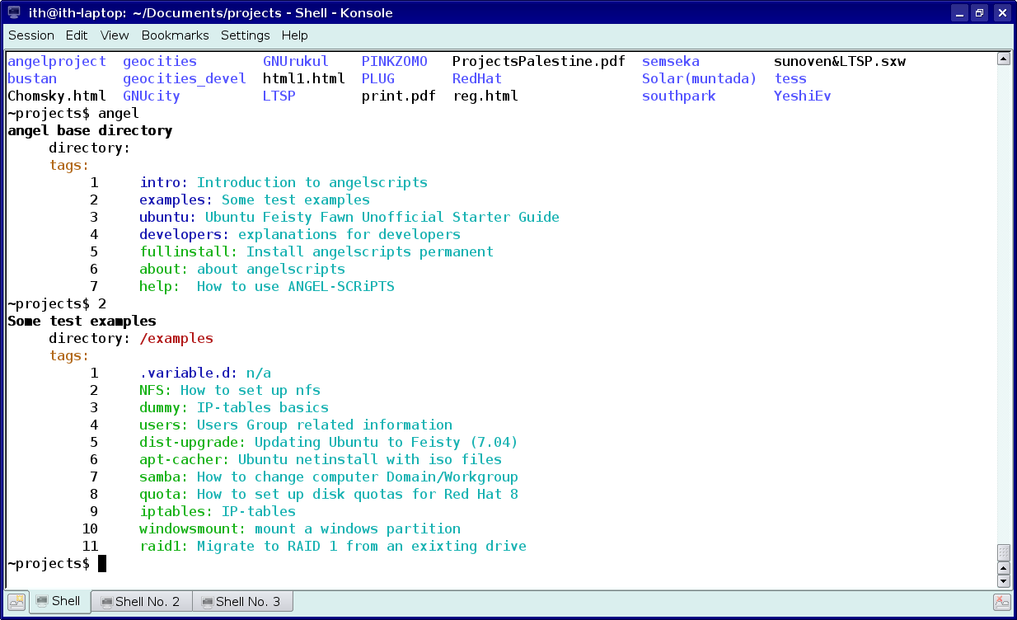Click the scrollbar thumb handle
Image resolution: width=1017 pixels, height=620 pixels.
coord(1003,552)
